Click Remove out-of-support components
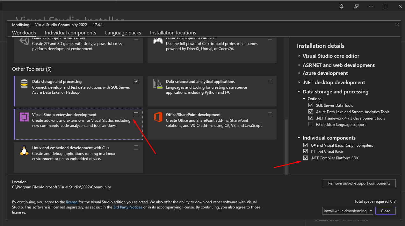Image resolution: width=405 pixels, height=226 pixels. pos(359,183)
